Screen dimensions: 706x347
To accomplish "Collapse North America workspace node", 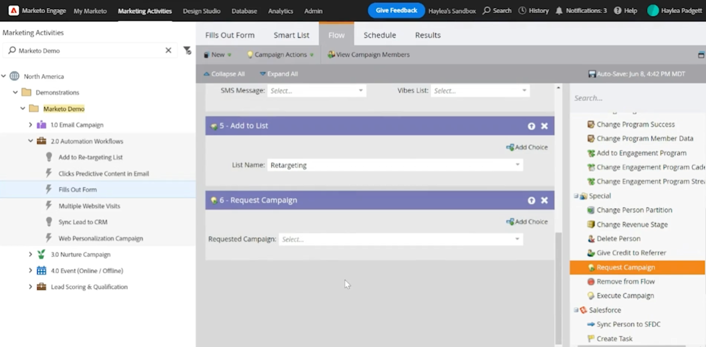I will coord(4,76).
